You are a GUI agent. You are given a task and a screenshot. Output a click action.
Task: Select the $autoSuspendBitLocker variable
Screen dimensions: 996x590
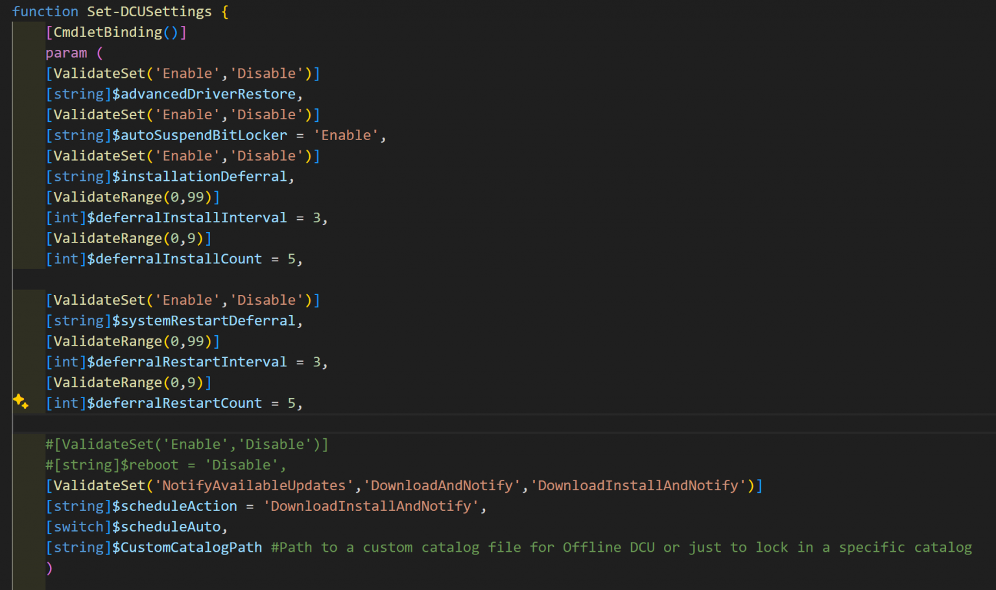[199, 136]
